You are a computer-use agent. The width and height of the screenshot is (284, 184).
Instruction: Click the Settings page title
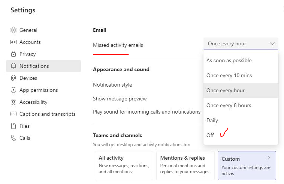point(23,10)
